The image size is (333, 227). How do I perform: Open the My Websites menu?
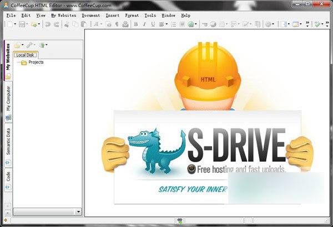[x=63, y=16]
